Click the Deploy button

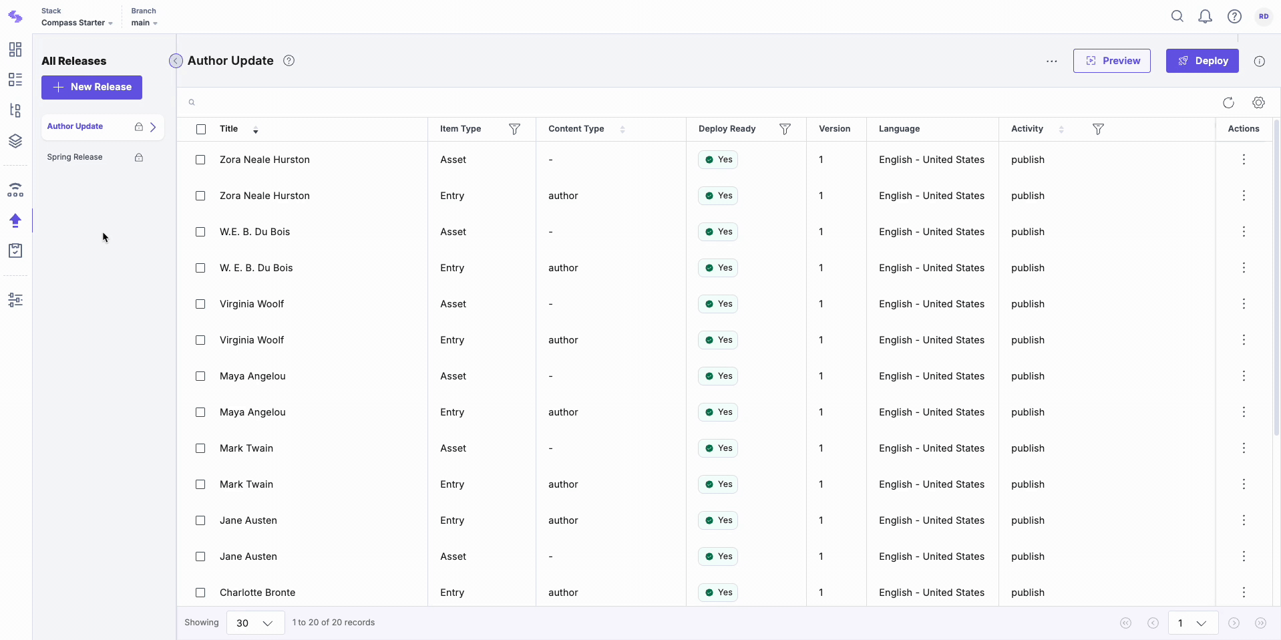(1202, 61)
